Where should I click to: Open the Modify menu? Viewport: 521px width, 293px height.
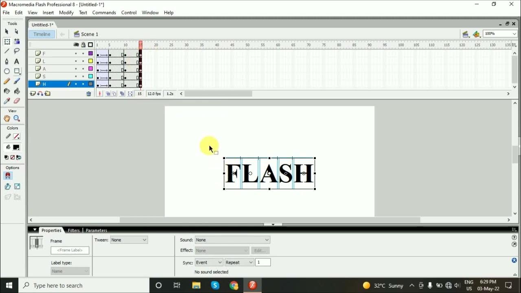pyautogui.click(x=66, y=13)
